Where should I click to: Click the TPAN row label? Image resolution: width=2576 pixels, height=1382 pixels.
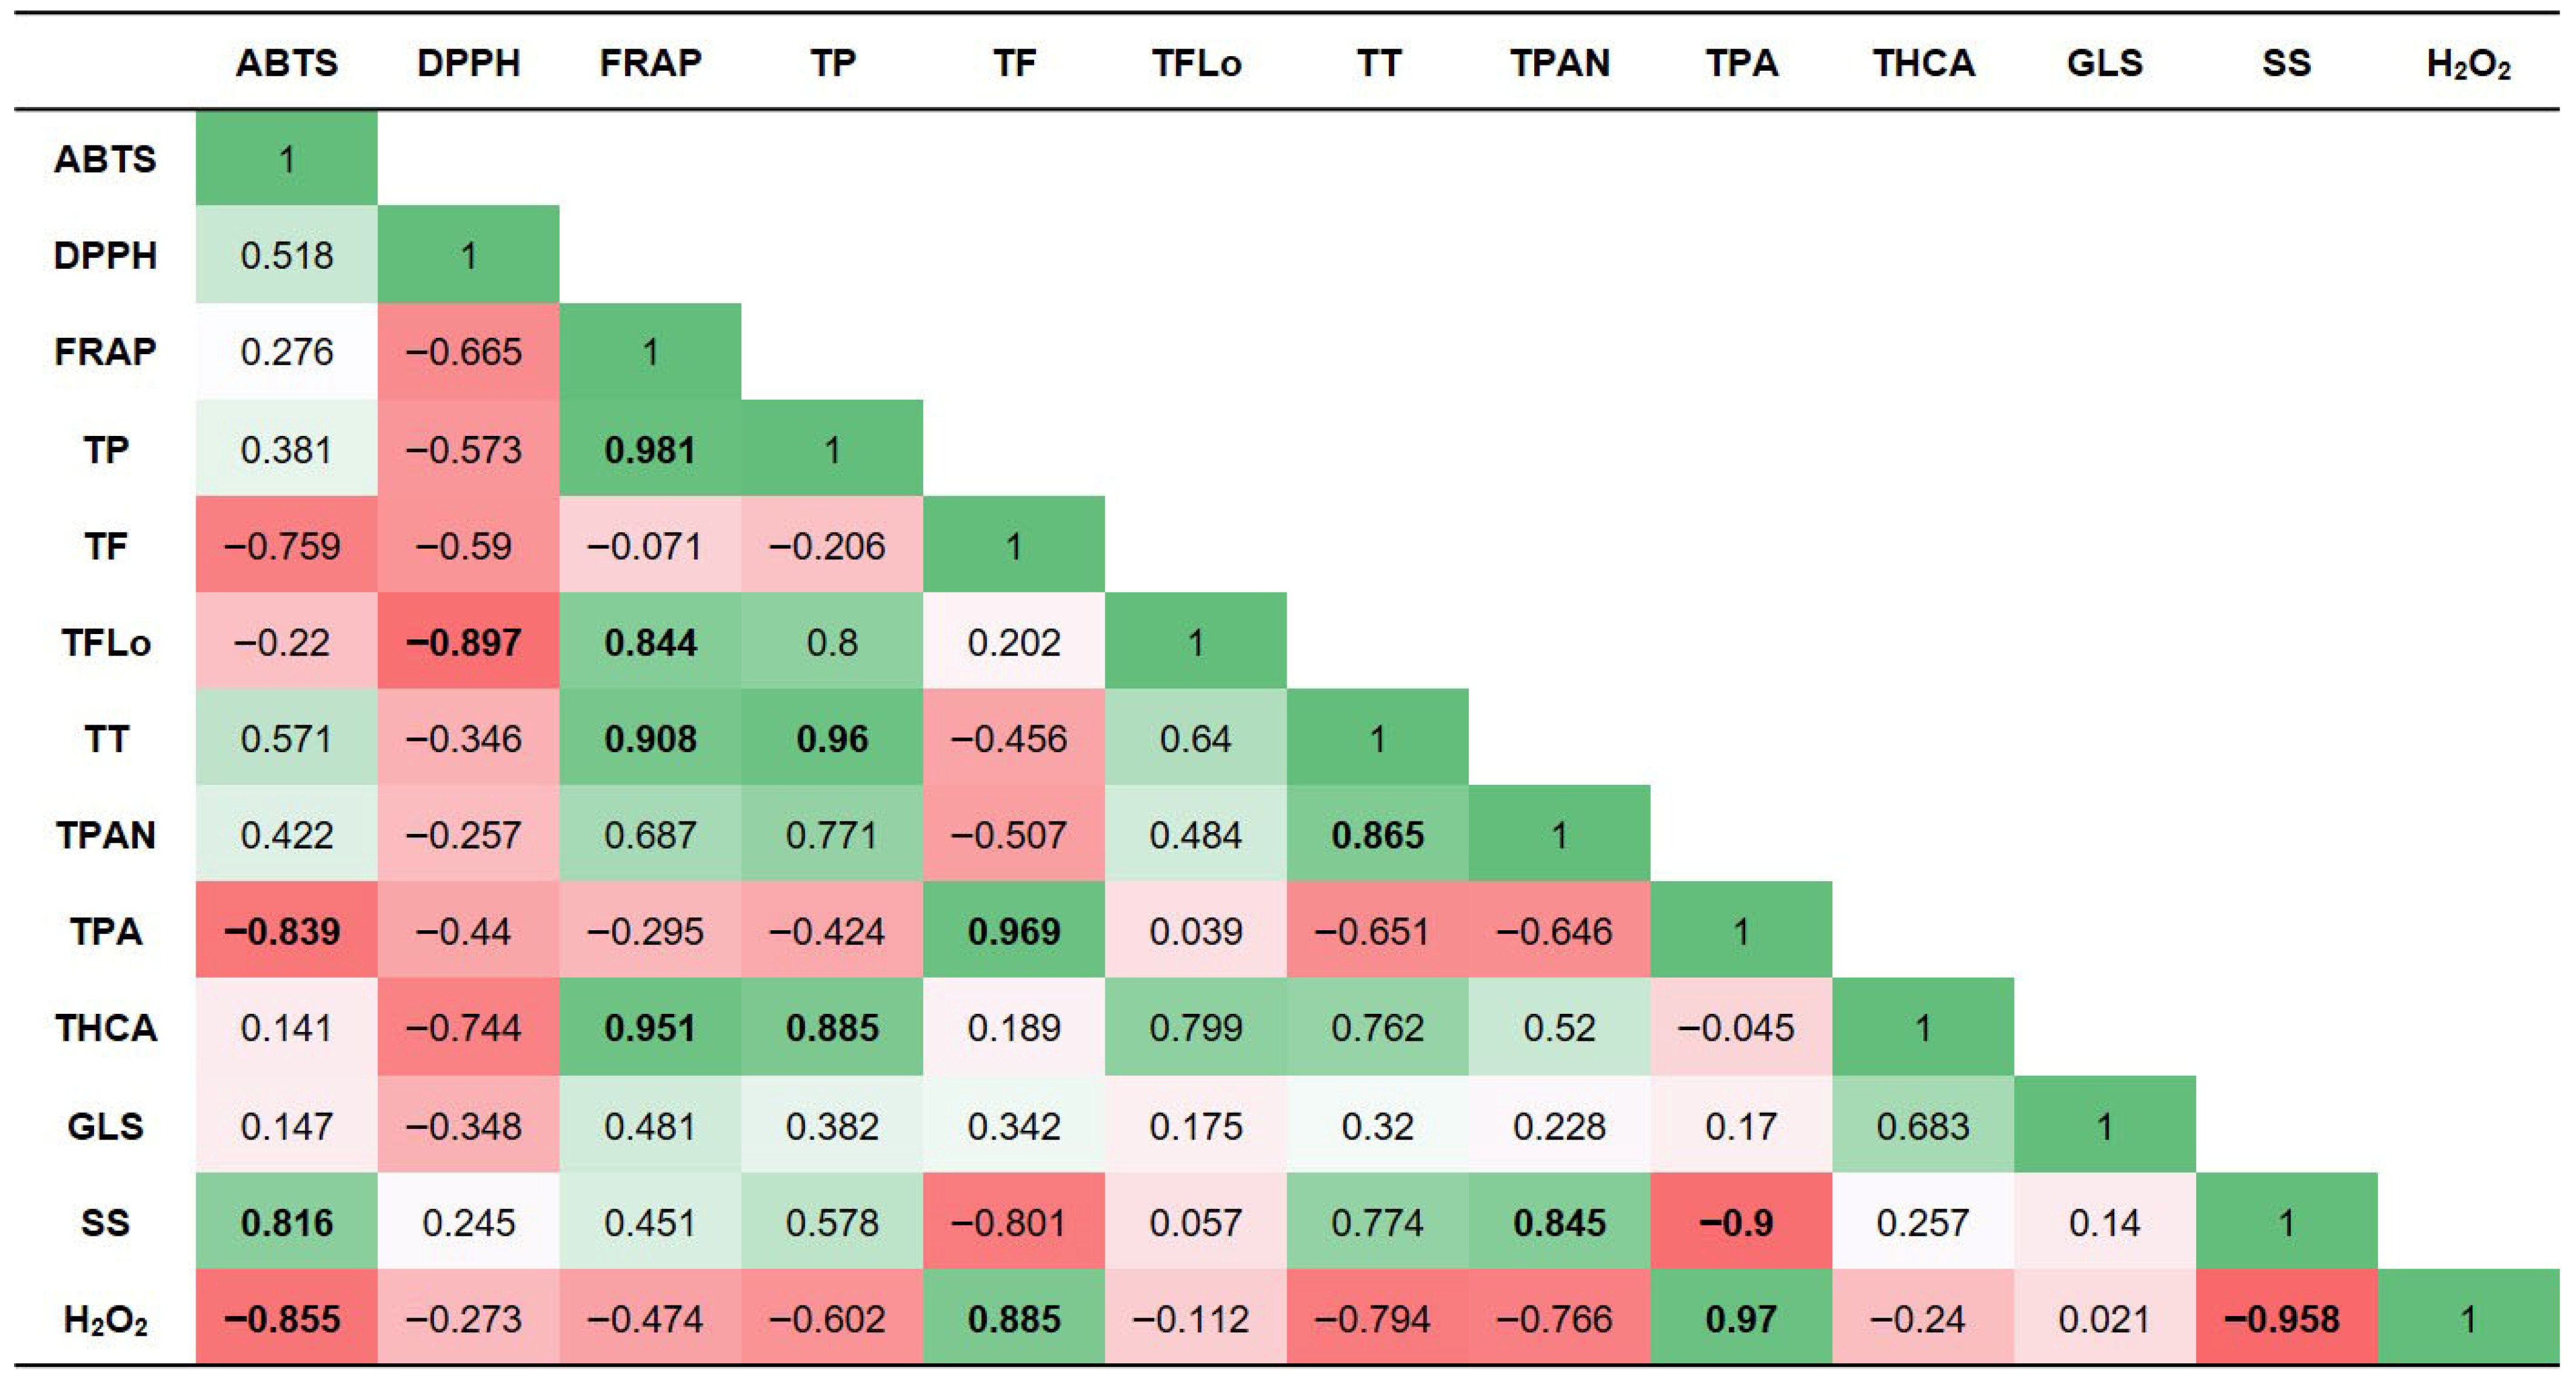105,835
